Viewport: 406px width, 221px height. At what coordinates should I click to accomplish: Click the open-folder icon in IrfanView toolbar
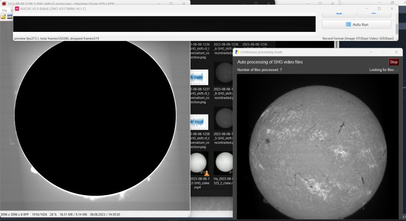pyautogui.click(x=3, y=17)
